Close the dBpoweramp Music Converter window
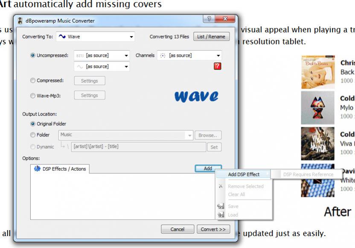This screenshot has height=248, width=355. point(225,19)
